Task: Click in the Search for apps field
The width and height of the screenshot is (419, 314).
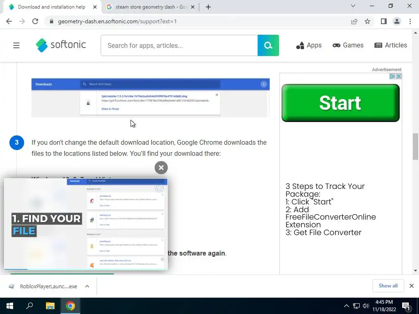Action: [179, 45]
